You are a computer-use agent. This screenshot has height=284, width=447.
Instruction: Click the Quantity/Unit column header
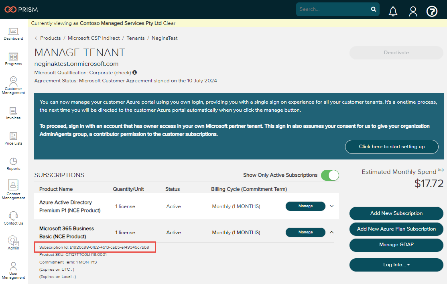click(x=128, y=189)
